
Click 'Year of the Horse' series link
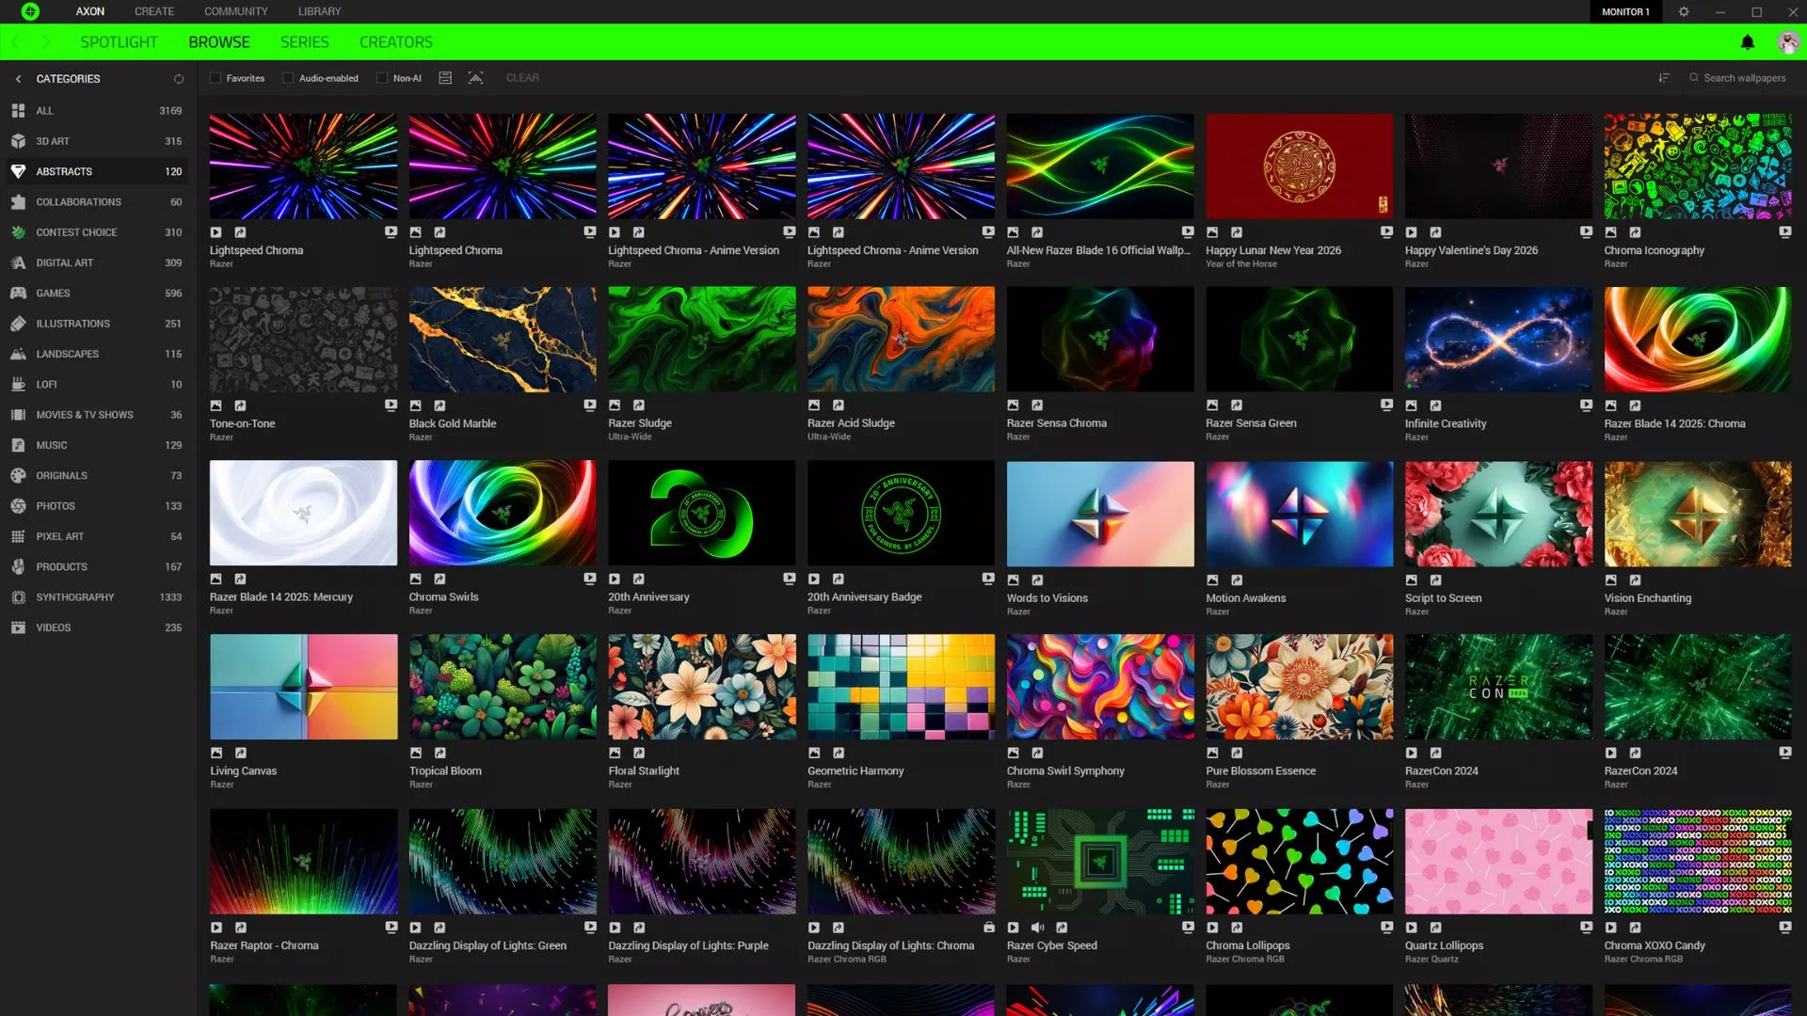(x=1240, y=264)
